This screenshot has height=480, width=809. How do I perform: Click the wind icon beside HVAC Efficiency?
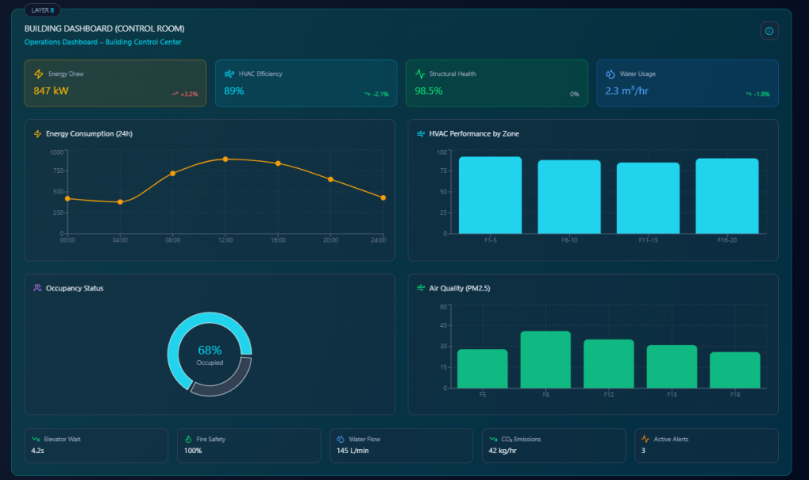(229, 74)
